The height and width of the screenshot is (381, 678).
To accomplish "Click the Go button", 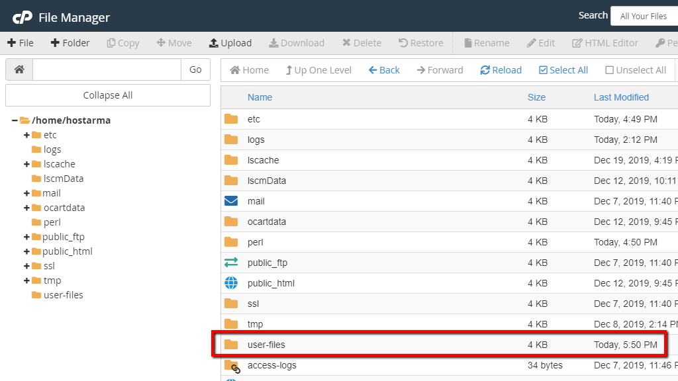I will [x=195, y=69].
